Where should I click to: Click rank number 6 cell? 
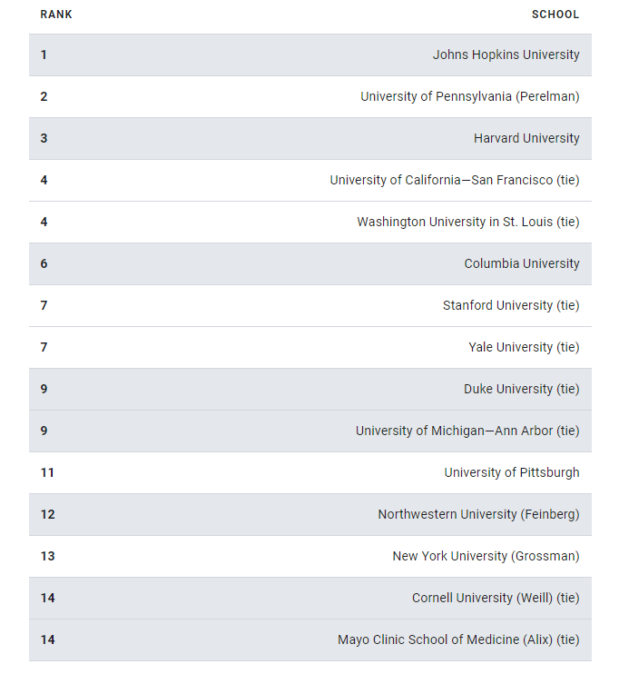[x=44, y=263]
